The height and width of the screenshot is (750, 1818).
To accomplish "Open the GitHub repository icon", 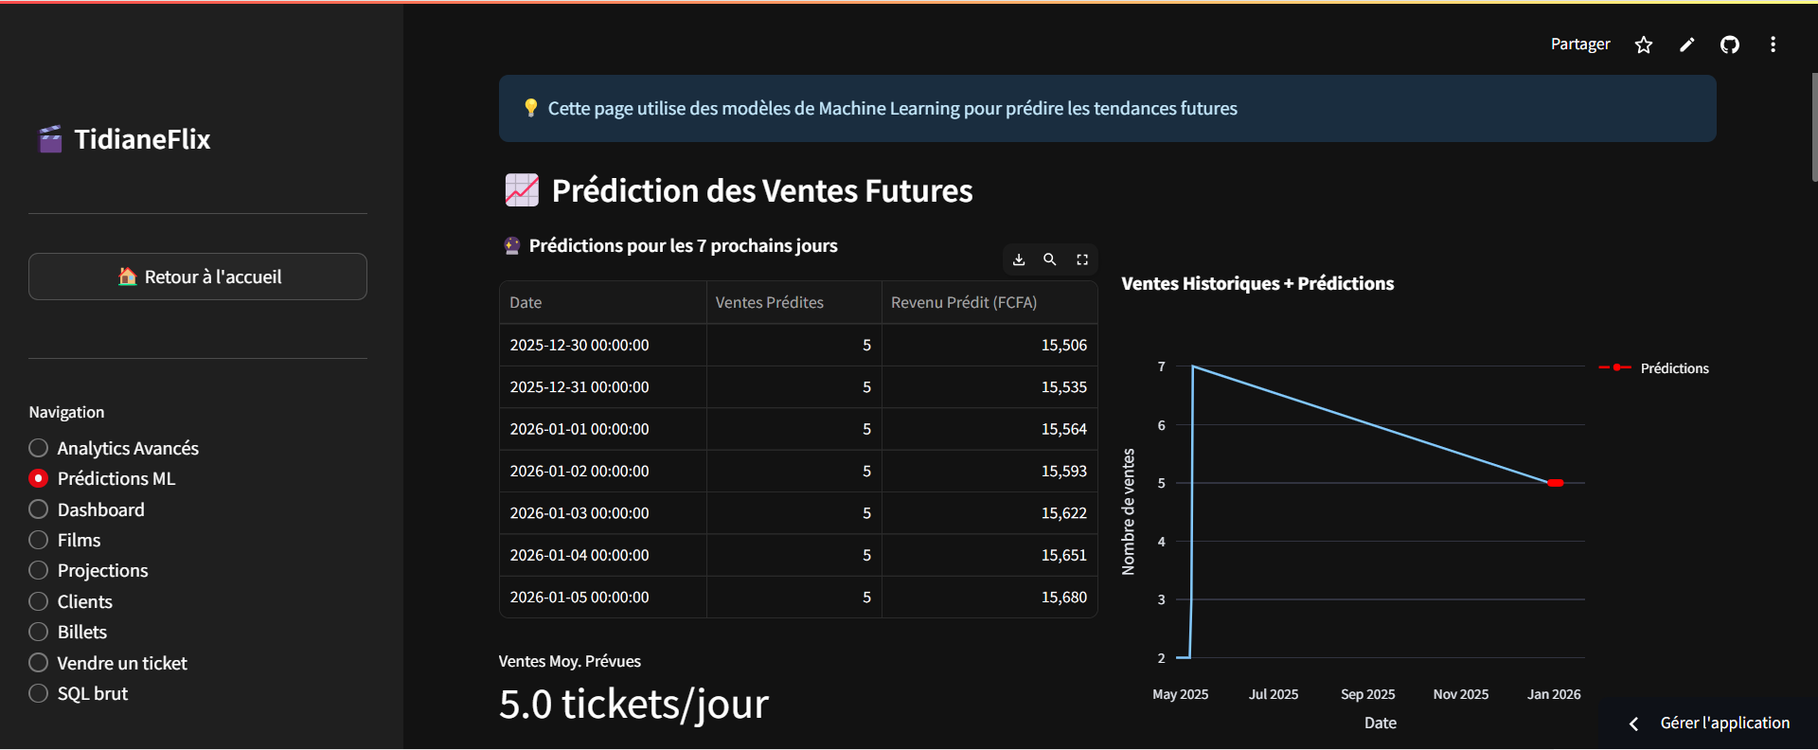I will tap(1730, 45).
